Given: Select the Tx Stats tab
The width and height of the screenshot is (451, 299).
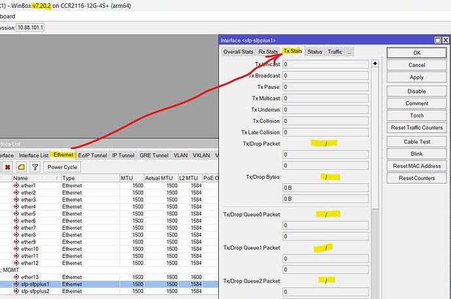Looking at the screenshot, I should point(293,51).
